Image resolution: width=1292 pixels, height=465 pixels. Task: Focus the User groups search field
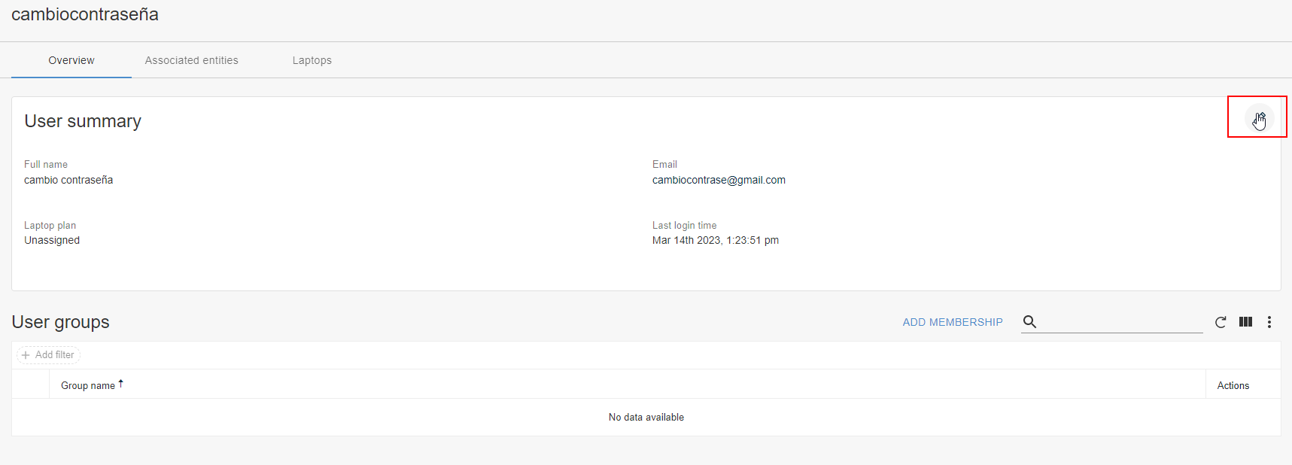point(1121,322)
